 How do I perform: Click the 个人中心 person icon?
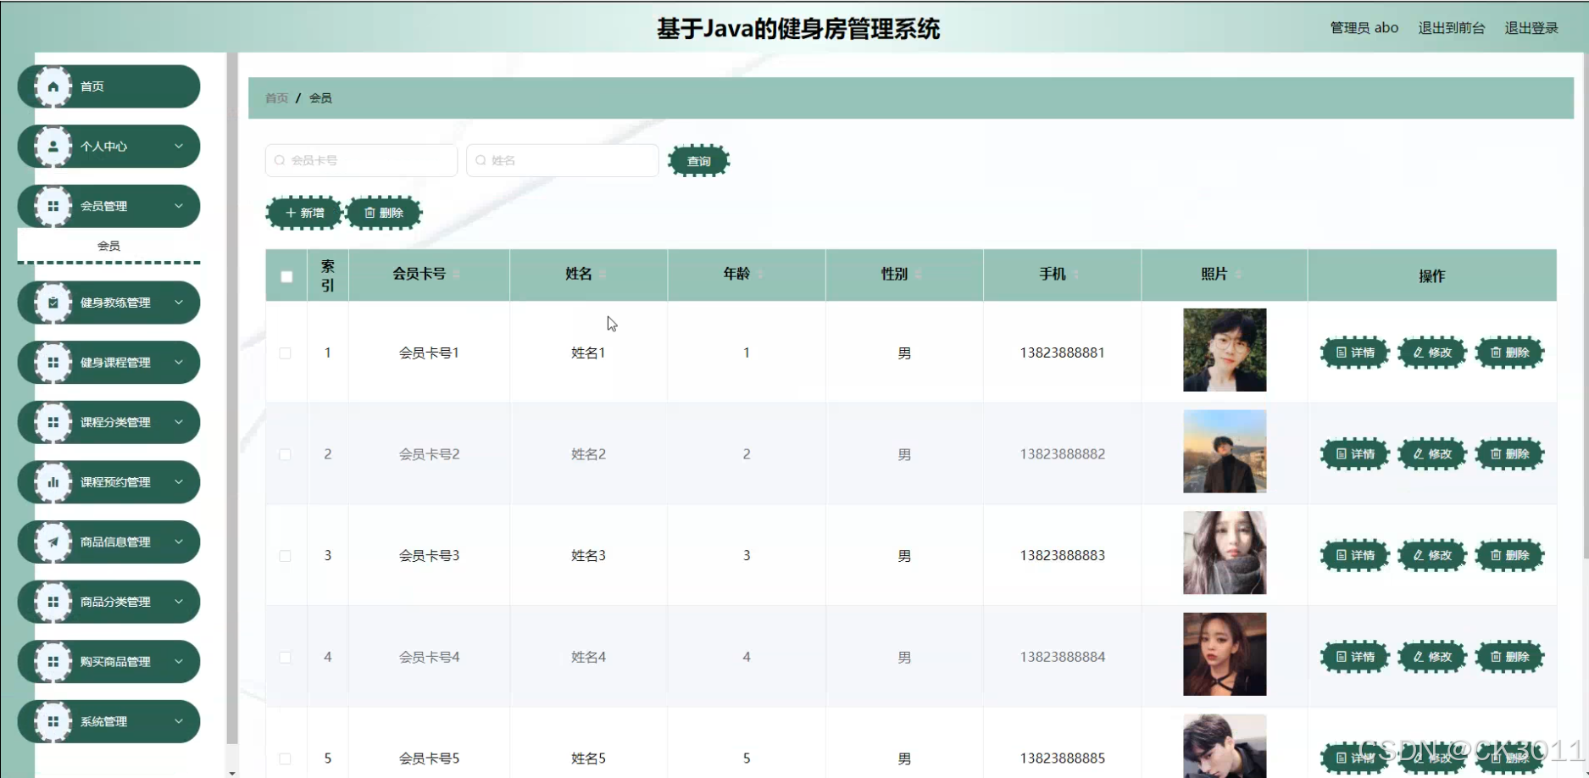pos(53,146)
